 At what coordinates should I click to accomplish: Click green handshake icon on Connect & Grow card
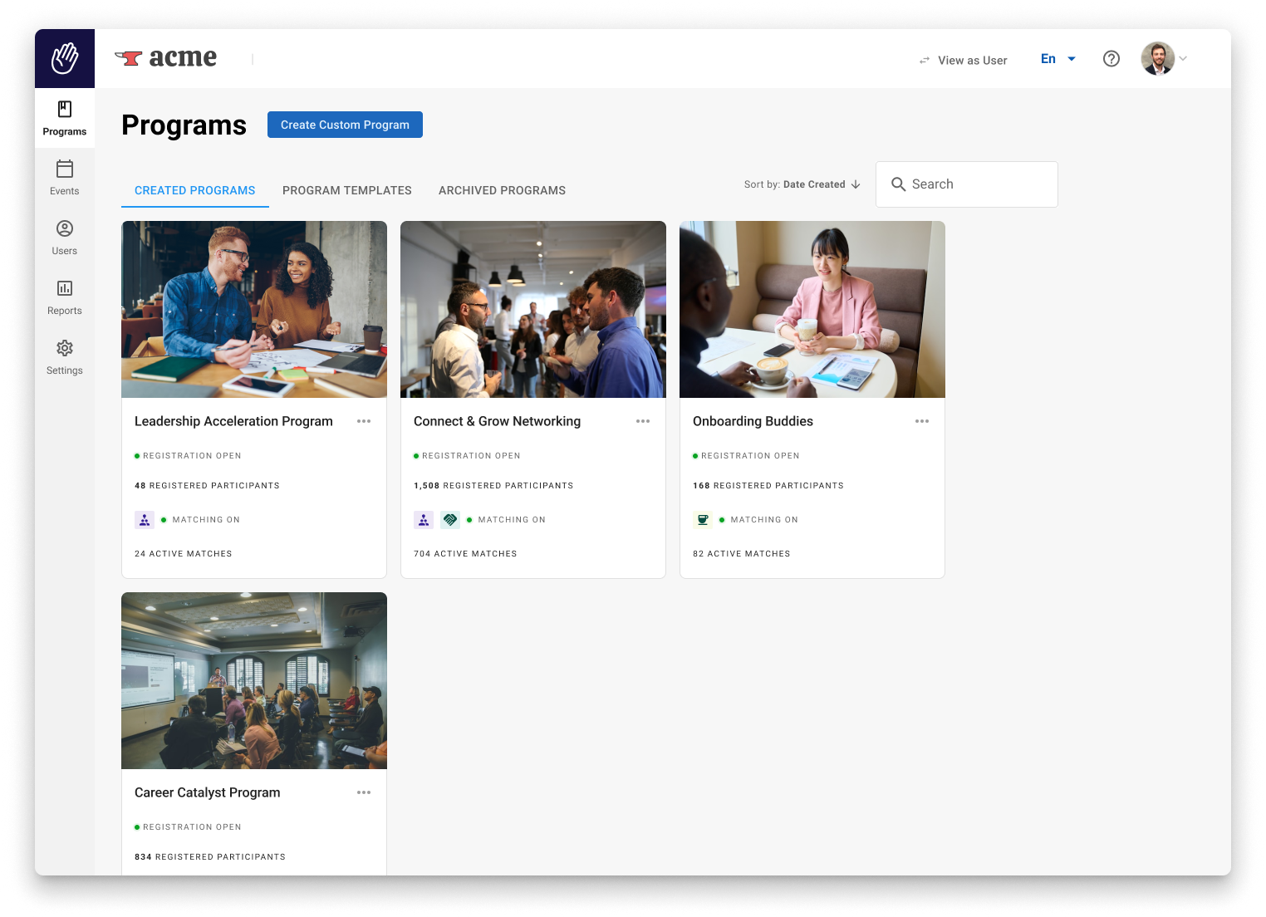(450, 520)
